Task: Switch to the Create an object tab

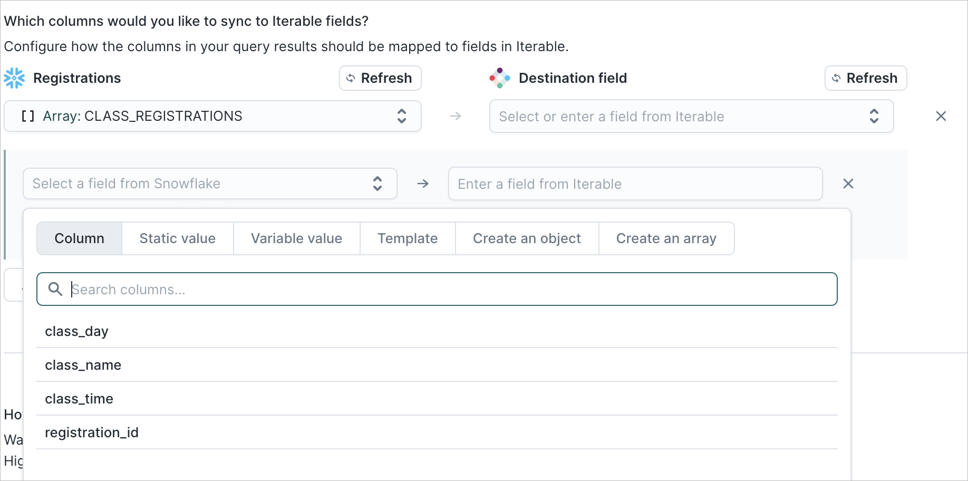Action: [527, 238]
